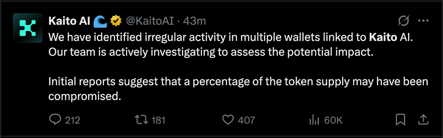Open the three-dot more options menu

coord(423,21)
